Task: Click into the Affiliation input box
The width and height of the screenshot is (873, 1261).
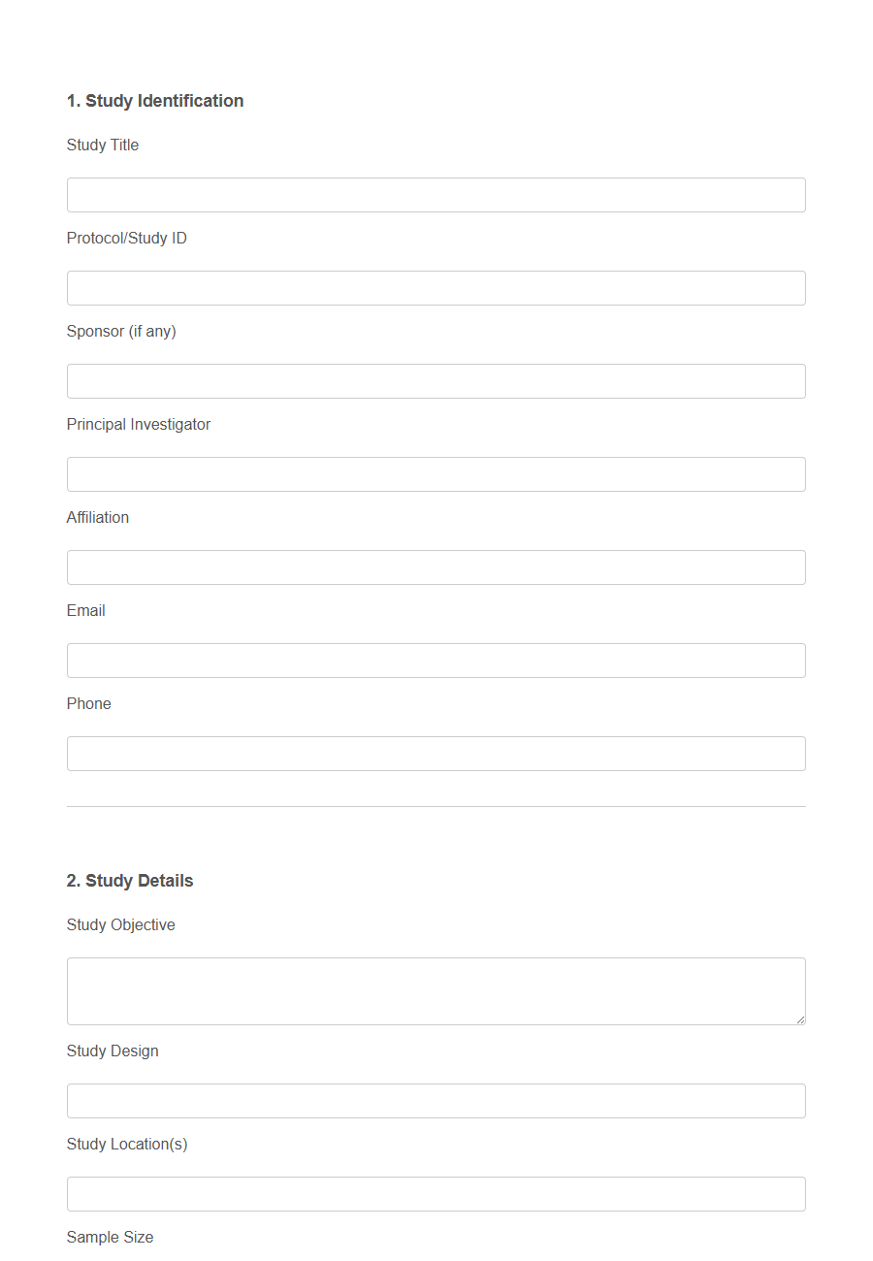Action: coord(436,566)
